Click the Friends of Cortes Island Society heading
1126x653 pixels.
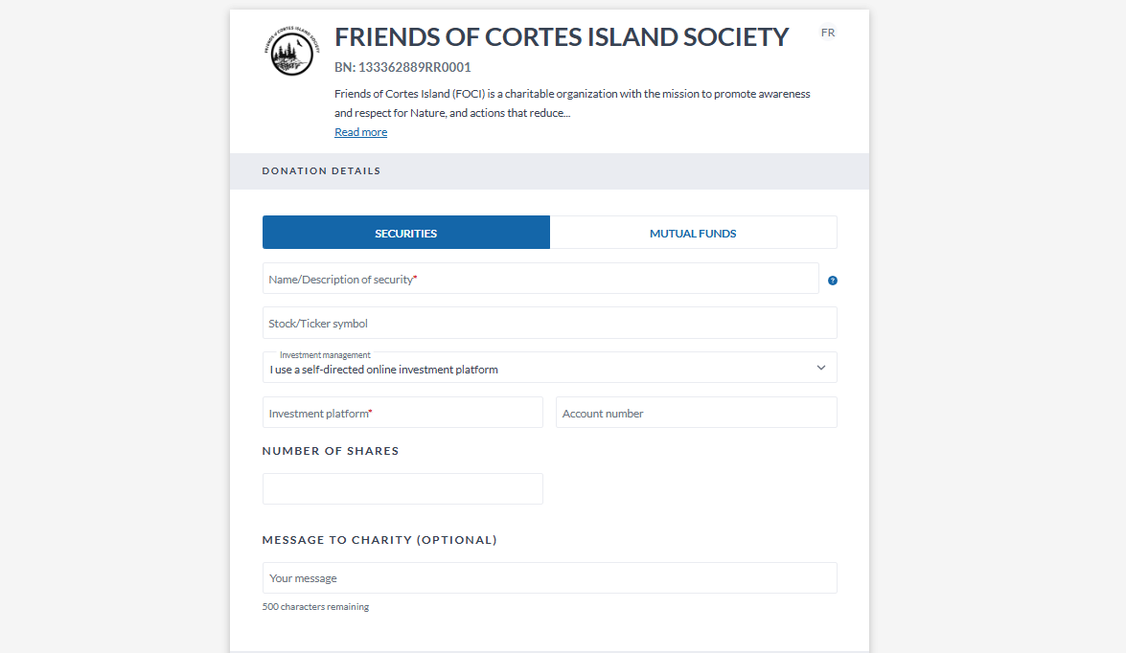point(562,37)
